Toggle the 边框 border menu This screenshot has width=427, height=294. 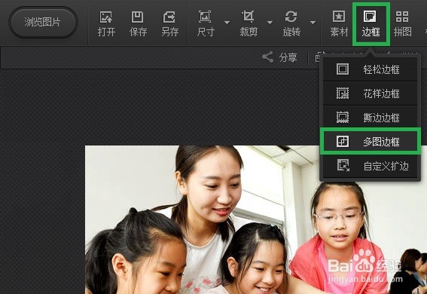click(x=371, y=24)
